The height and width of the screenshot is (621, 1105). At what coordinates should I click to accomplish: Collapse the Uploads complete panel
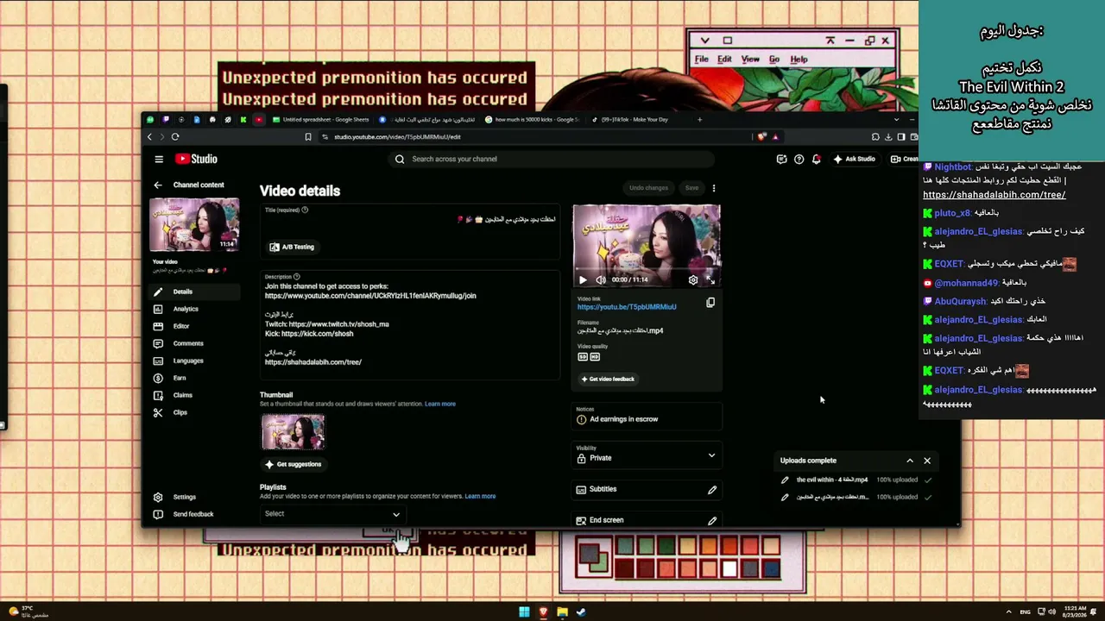[909, 461]
